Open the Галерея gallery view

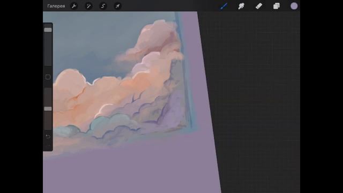click(56, 6)
